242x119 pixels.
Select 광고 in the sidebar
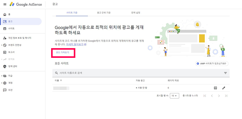21,21
